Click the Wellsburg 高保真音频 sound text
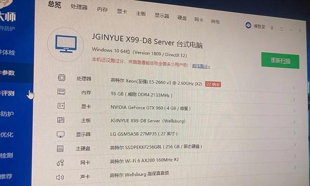310x186 pixels. pyautogui.click(x=139, y=174)
